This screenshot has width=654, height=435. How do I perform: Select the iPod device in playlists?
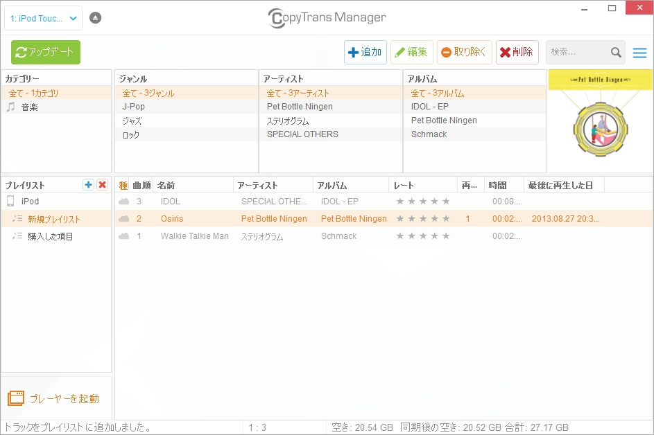(x=56, y=202)
